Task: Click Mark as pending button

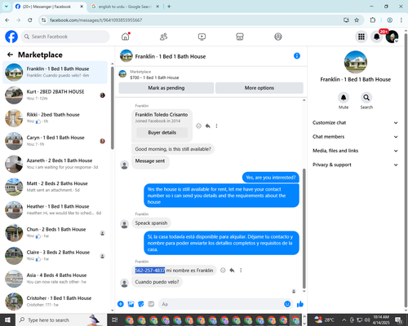Action: pos(166,88)
